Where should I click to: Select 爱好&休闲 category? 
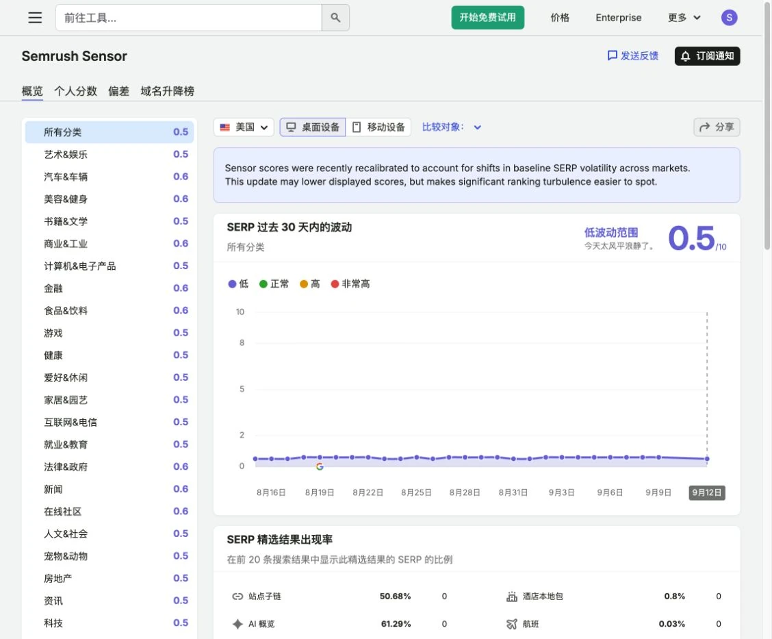[x=110, y=377]
